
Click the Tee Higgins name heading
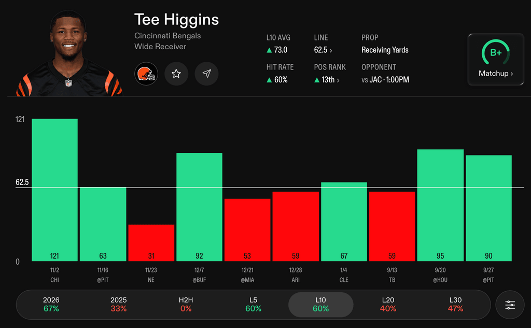[176, 20]
